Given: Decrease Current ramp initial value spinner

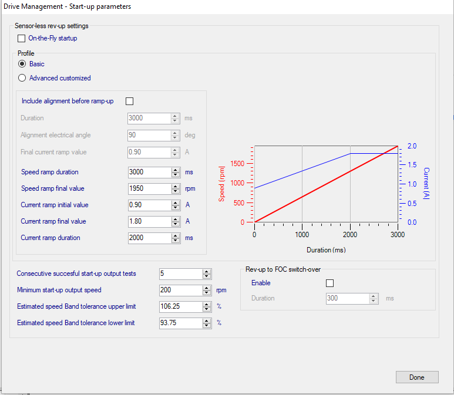Looking at the screenshot, I should tap(176, 208).
